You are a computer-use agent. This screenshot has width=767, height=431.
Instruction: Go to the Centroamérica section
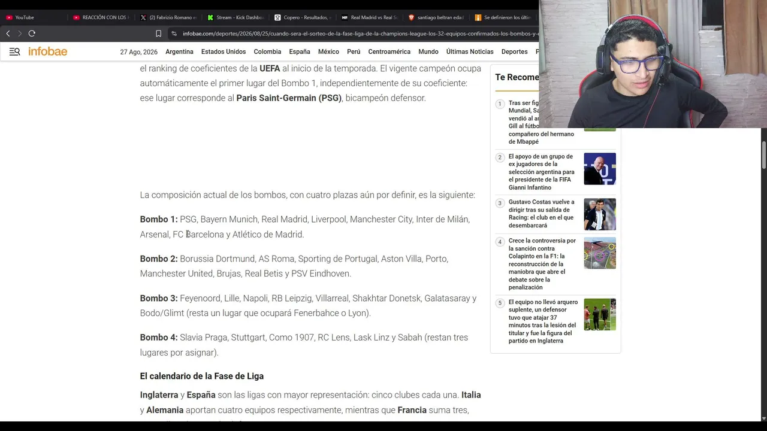tap(389, 51)
